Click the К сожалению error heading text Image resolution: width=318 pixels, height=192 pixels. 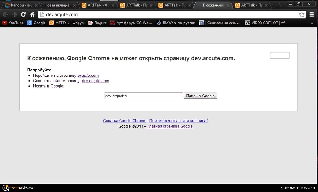point(131,58)
